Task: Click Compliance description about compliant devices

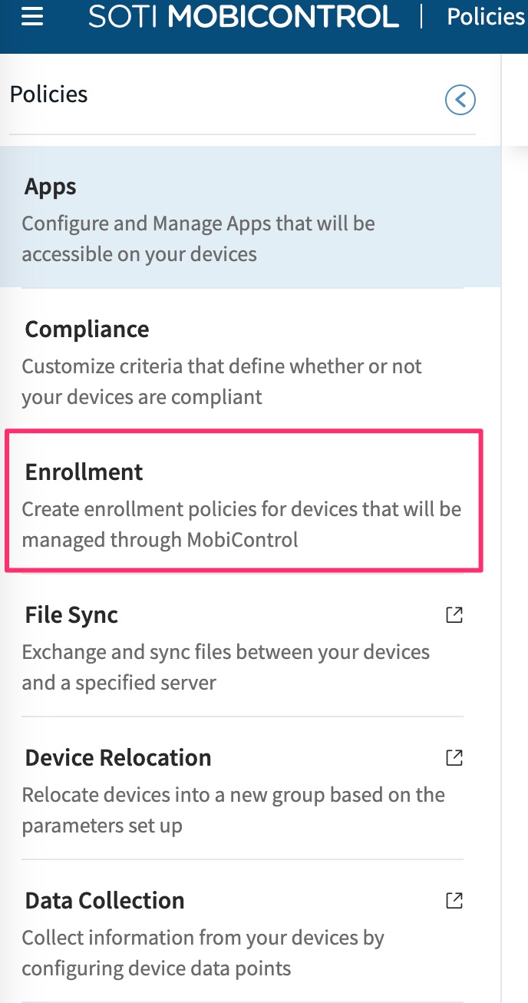Action: (221, 382)
